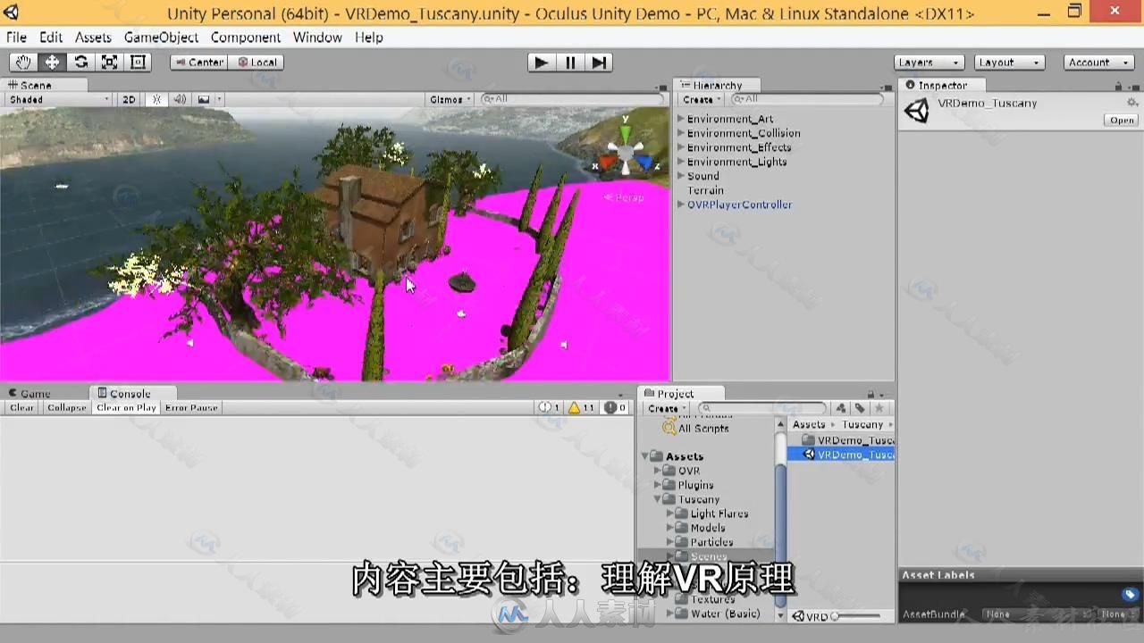
Task: Select the Rect transform tool
Action: pyautogui.click(x=138, y=62)
